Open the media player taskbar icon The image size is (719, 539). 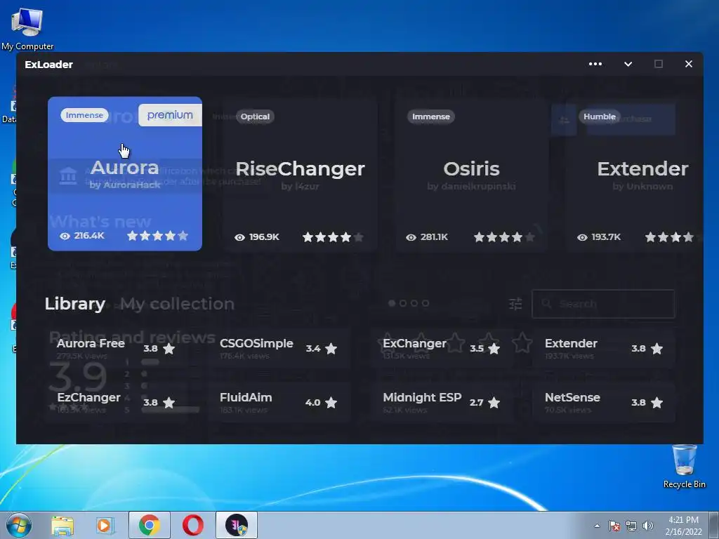(105, 525)
